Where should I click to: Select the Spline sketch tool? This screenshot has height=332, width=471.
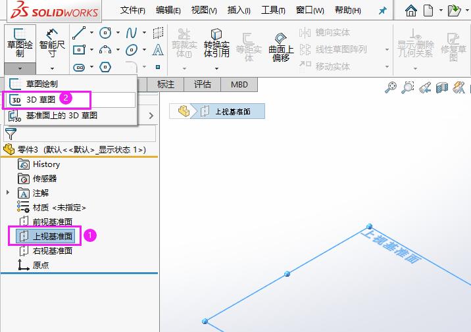coord(132,33)
